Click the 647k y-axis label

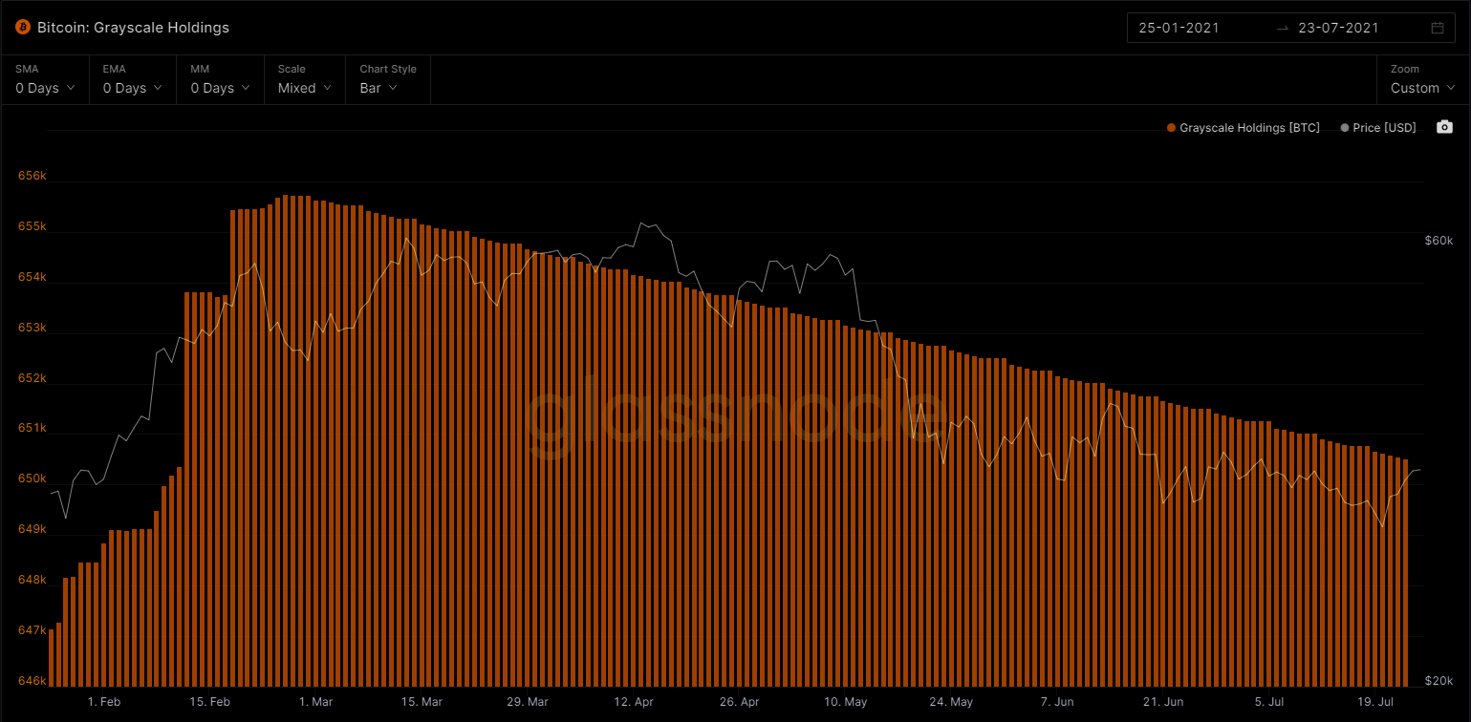coord(32,630)
